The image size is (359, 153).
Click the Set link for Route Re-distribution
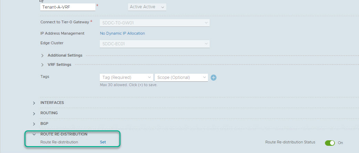[103, 142]
